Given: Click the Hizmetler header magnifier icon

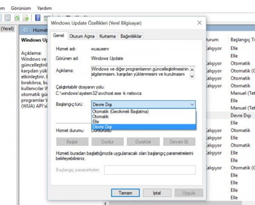Looking at the screenshot, I should pyautogui.click(x=25, y=30).
